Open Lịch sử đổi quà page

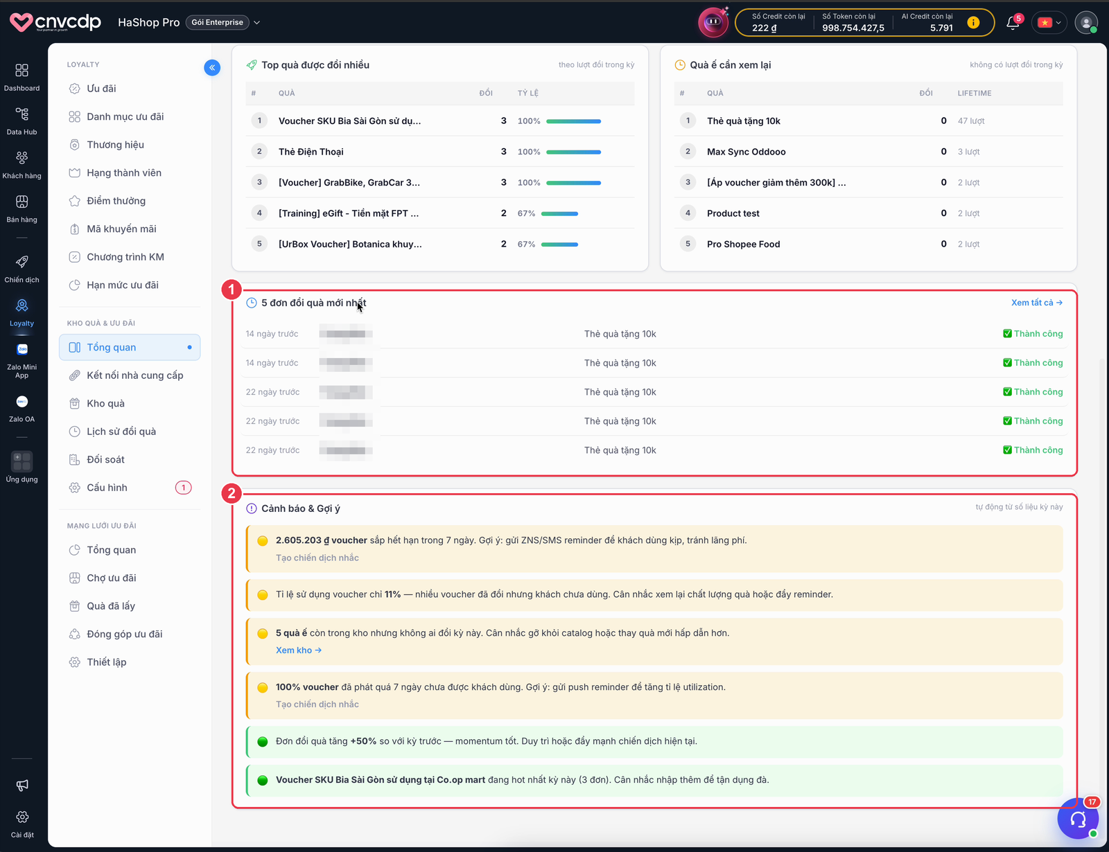pos(130,432)
